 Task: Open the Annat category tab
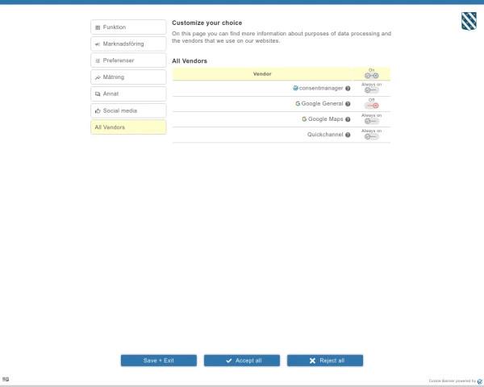[x=128, y=94]
